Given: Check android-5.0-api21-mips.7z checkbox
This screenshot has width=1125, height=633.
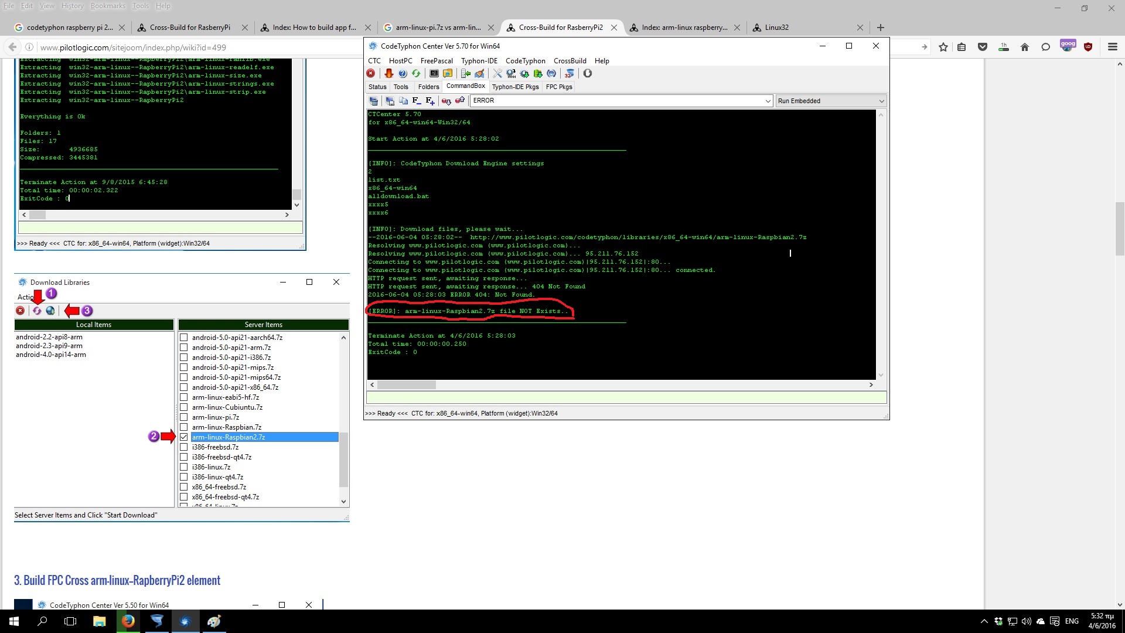Looking at the screenshot, I should pos(184,367).
